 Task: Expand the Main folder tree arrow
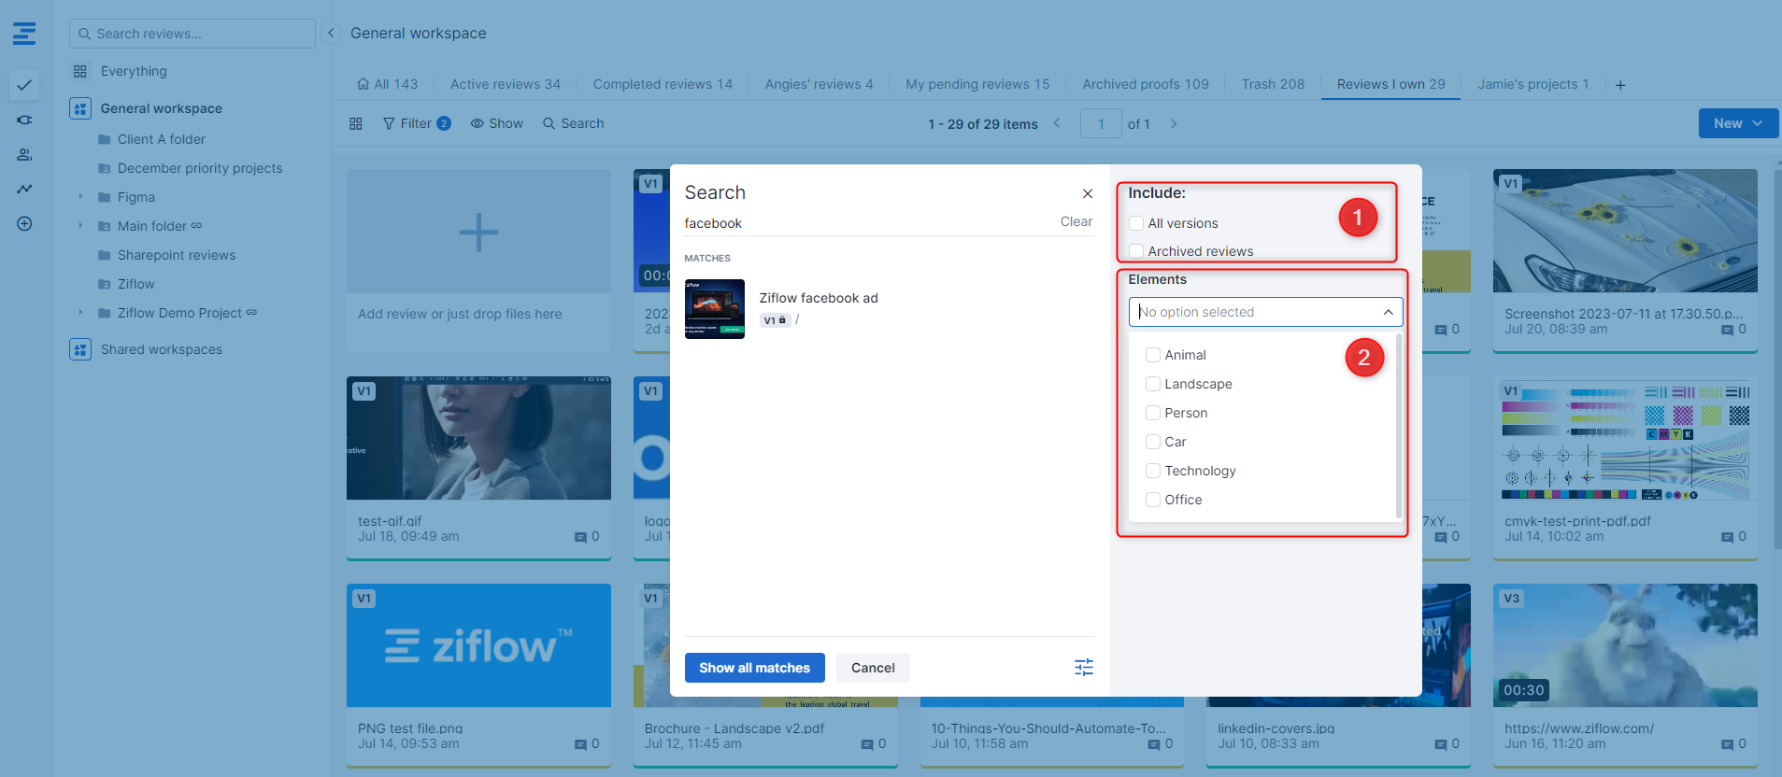pos(80,226)
